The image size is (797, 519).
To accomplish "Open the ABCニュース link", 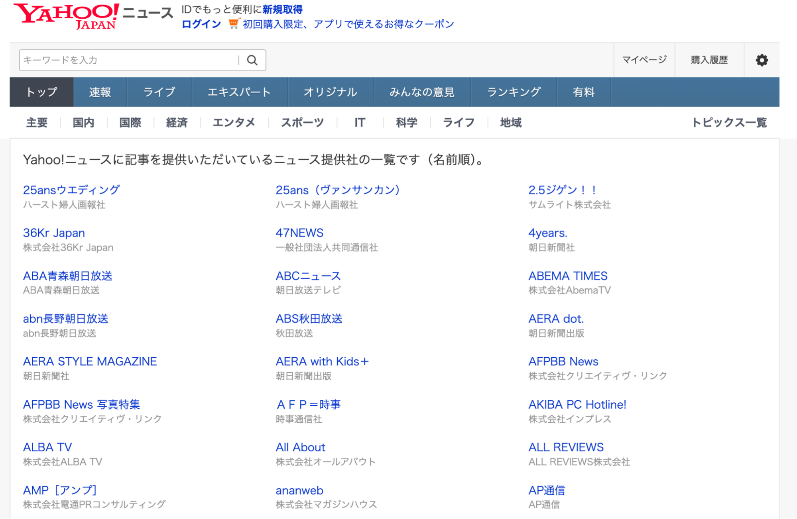I will tap(308, 276).
